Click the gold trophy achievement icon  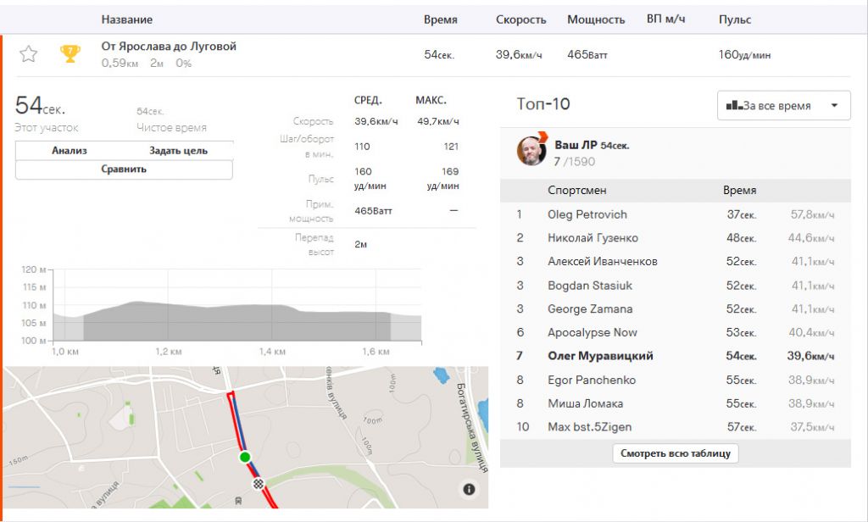coord(70,54)
